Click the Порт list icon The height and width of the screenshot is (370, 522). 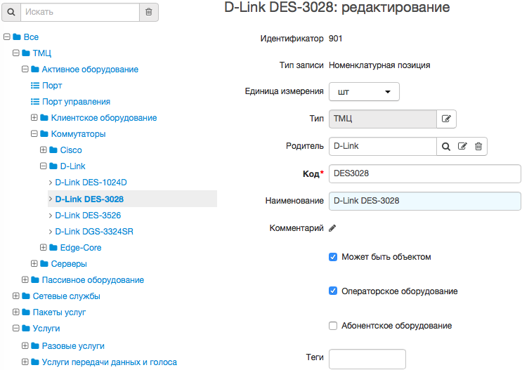[35, 86]
